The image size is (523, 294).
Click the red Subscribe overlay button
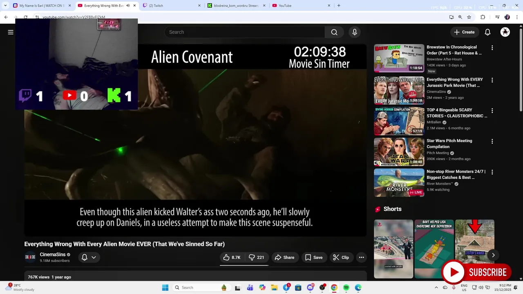[x=476, y=272]
